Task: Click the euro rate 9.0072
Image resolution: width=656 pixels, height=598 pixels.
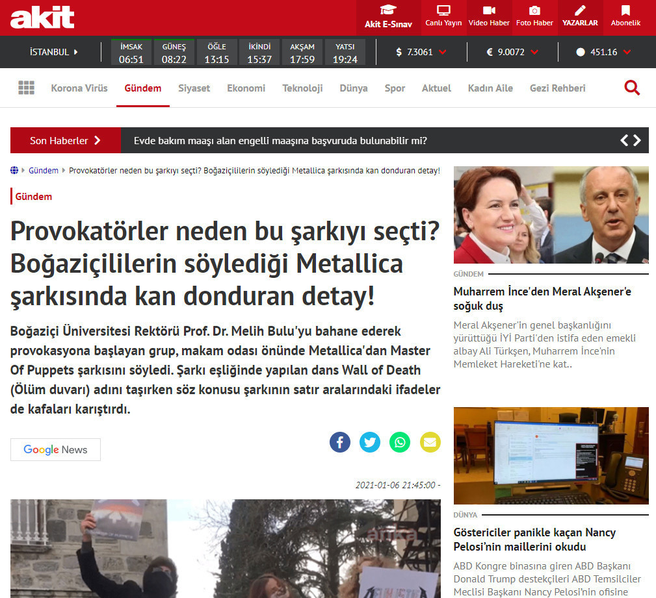Action: tap(512, 52)
